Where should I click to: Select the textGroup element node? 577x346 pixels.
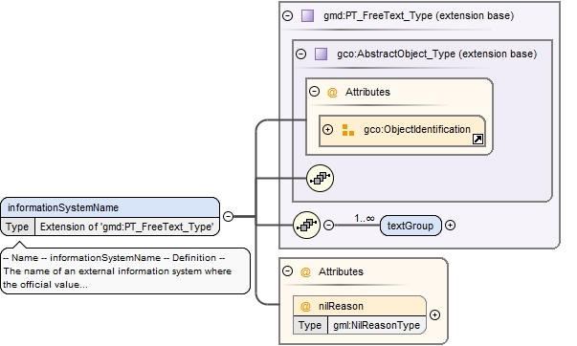point(411,226)
